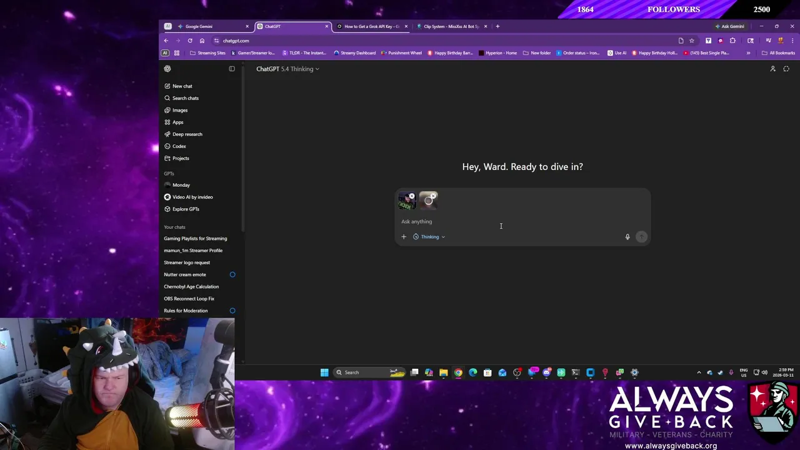Expand the ChatGPT 5.4 Thinking model selector
This screenshot has height=450, width=800.
click(x=287, y=69)
